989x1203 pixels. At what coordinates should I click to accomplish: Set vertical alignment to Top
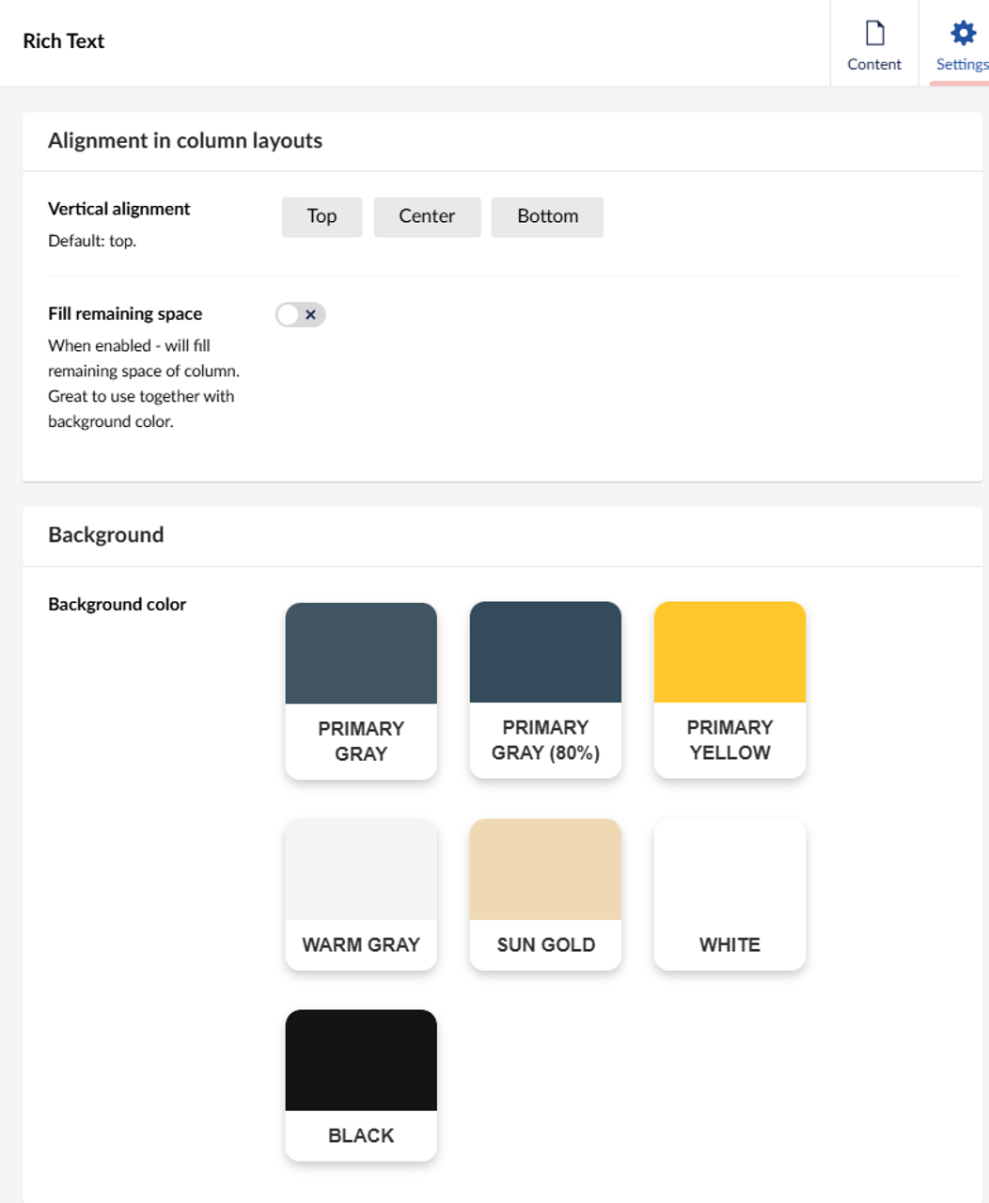[322, 216]
